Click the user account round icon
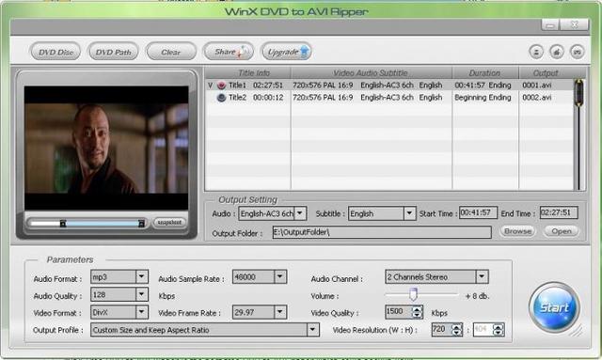 click(x=536, y=52)
